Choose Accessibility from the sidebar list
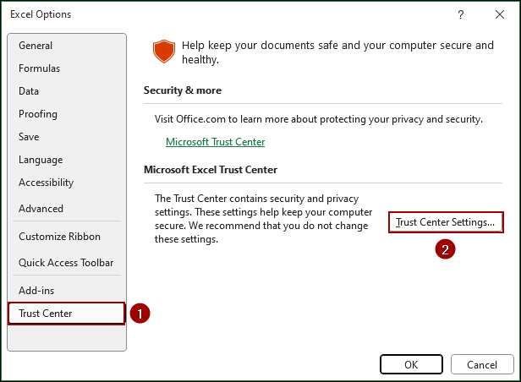 click(46, 183)
